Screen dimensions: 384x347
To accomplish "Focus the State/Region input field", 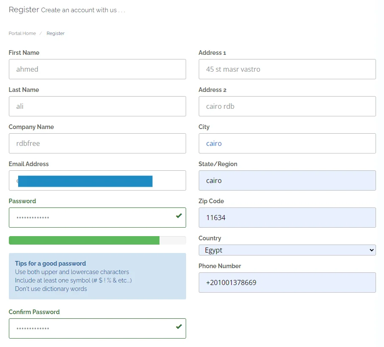I will (287, 180).
